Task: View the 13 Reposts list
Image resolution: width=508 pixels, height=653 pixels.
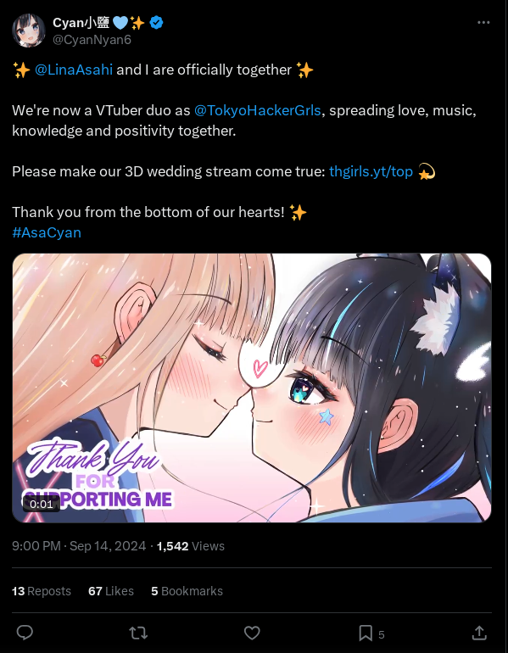Action: 42,591
